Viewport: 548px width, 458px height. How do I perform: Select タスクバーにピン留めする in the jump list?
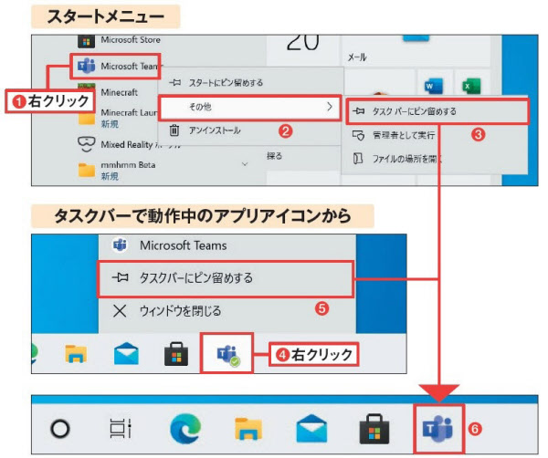pyautogui.click(x=226, y=278)
